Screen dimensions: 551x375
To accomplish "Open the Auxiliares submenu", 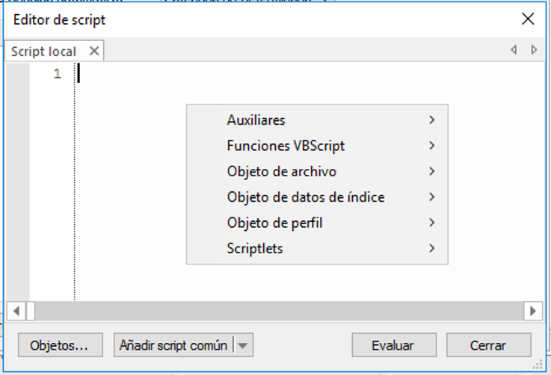I will [317, 120].
